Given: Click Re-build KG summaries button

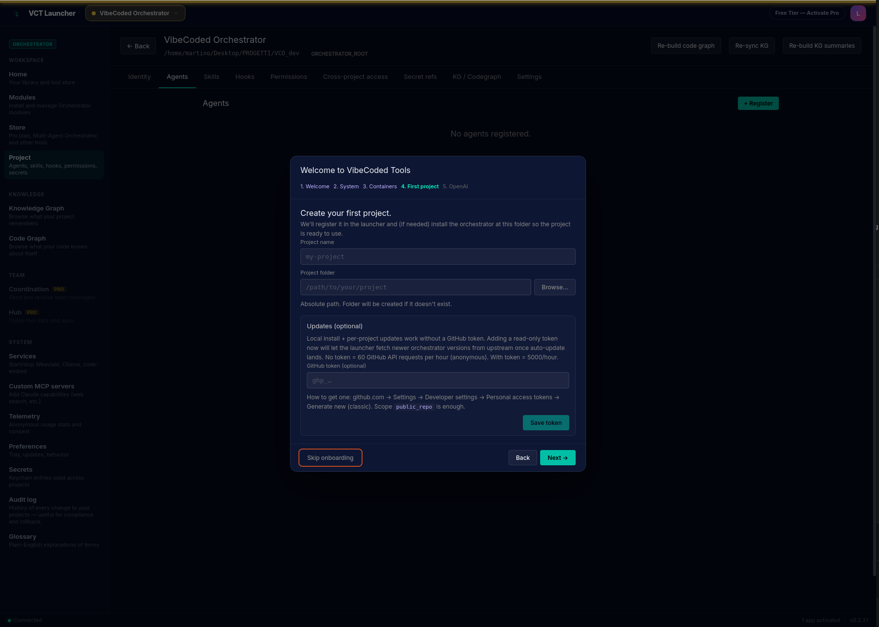Looking at the screenshot, I should coord(822,46).
